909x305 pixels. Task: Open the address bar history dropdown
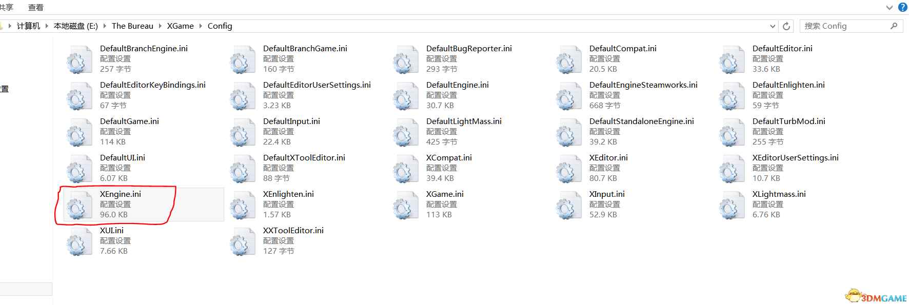773,26
